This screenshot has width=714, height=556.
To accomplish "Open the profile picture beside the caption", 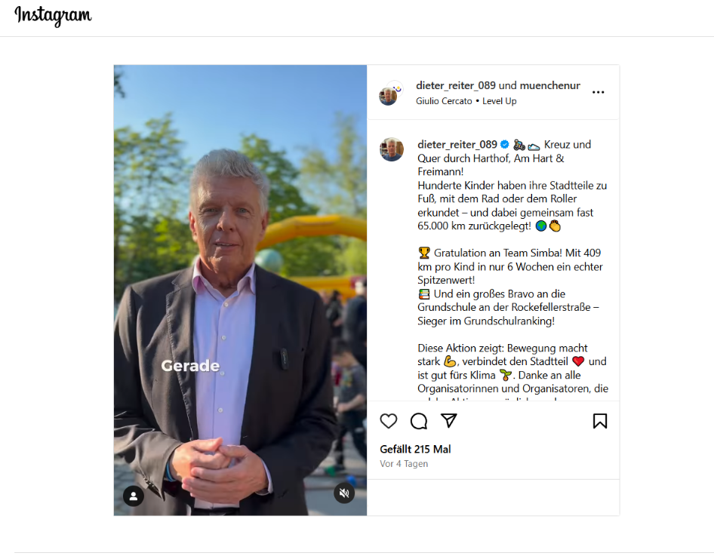I will pyautogui.click(x=392, y=149).
